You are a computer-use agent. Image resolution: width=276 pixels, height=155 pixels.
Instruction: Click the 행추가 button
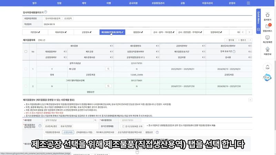pyautogui.click(x=242, y=40)
